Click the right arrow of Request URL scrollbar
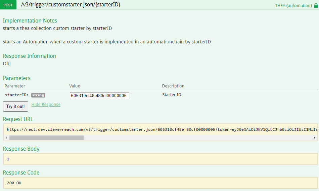The width and height of the screenshot is (319, 191). tap(315, 138)
